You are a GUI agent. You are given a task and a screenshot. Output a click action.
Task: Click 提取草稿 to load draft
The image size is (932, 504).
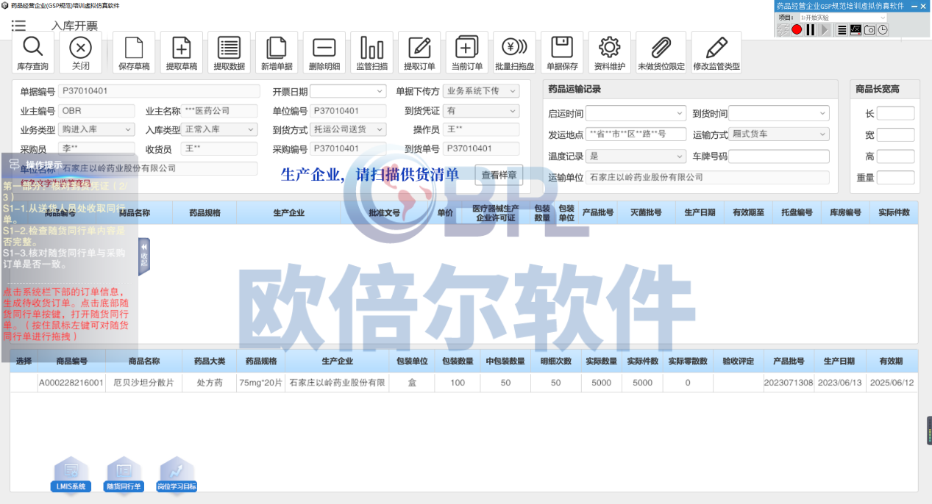coord(181,52)
